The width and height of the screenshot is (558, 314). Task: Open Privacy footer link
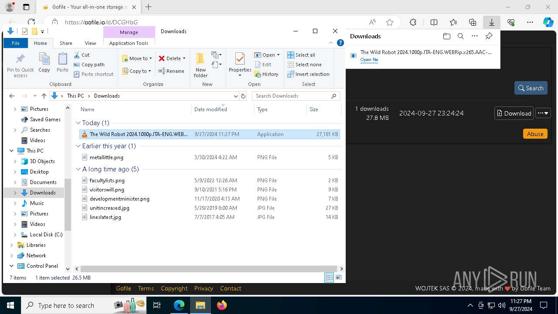pos(204,288)
